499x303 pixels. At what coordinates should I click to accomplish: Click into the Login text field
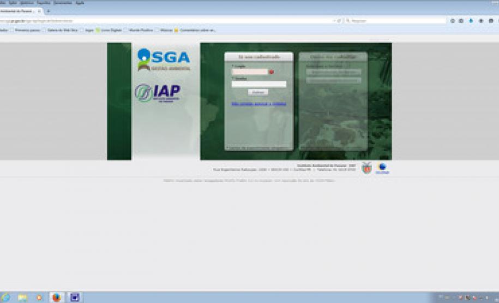(x=250, y=72)
